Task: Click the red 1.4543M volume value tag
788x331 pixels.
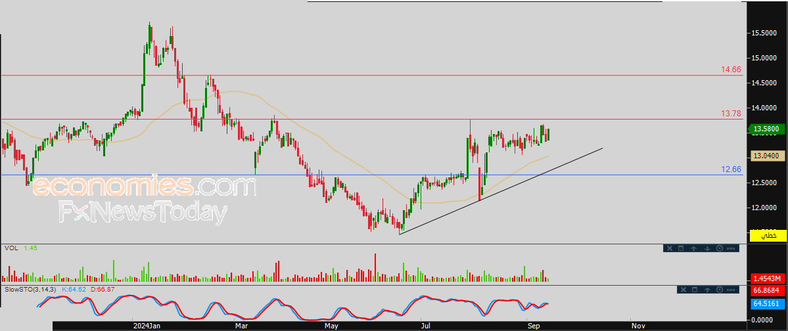Action: (769, 278)
